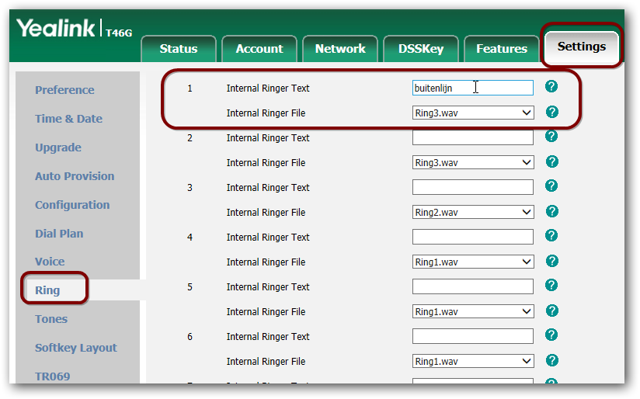Viewport: 640px width, 399px height.
Task: Select Dial Plan in the sidebar
Action: coord(59,234)
